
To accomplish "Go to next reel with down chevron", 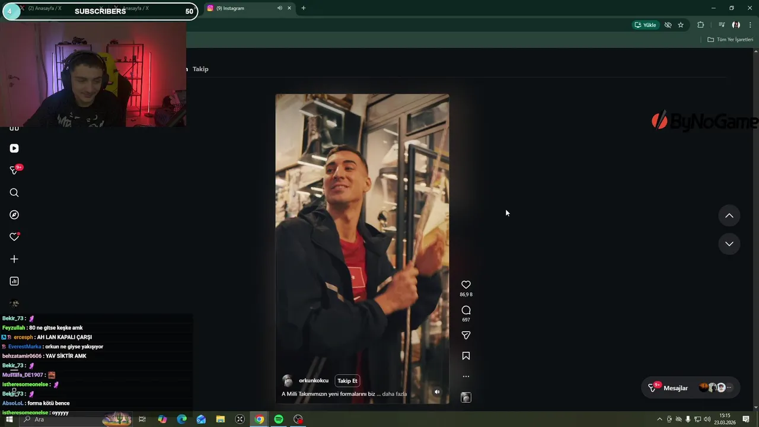I will (x=729, y=244).
